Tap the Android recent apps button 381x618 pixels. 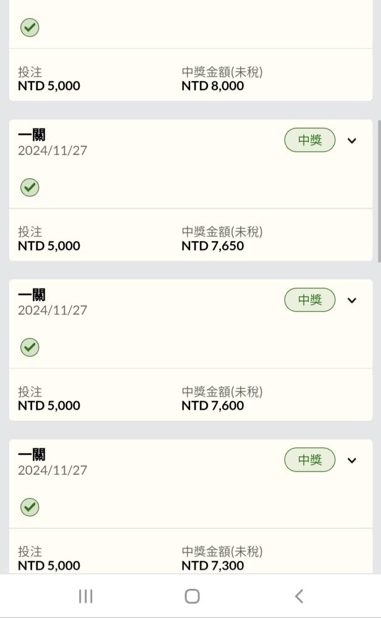85,596
